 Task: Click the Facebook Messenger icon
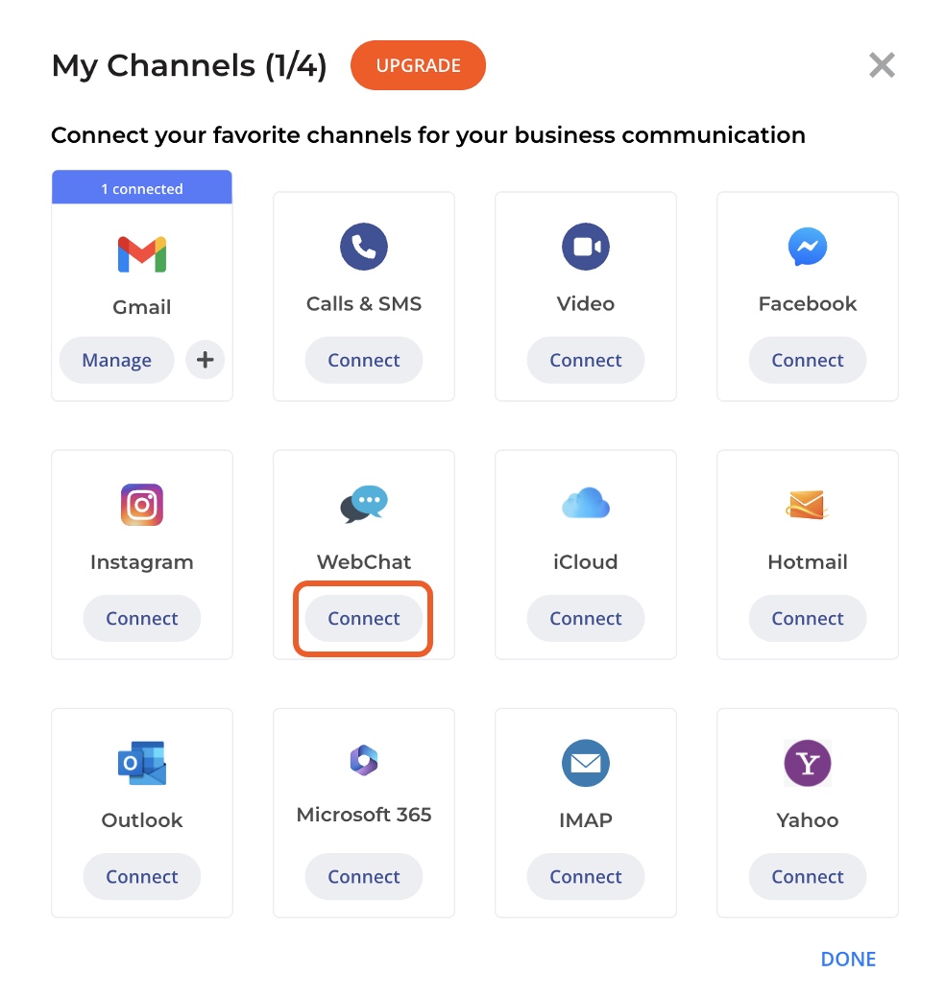(808, 247)
